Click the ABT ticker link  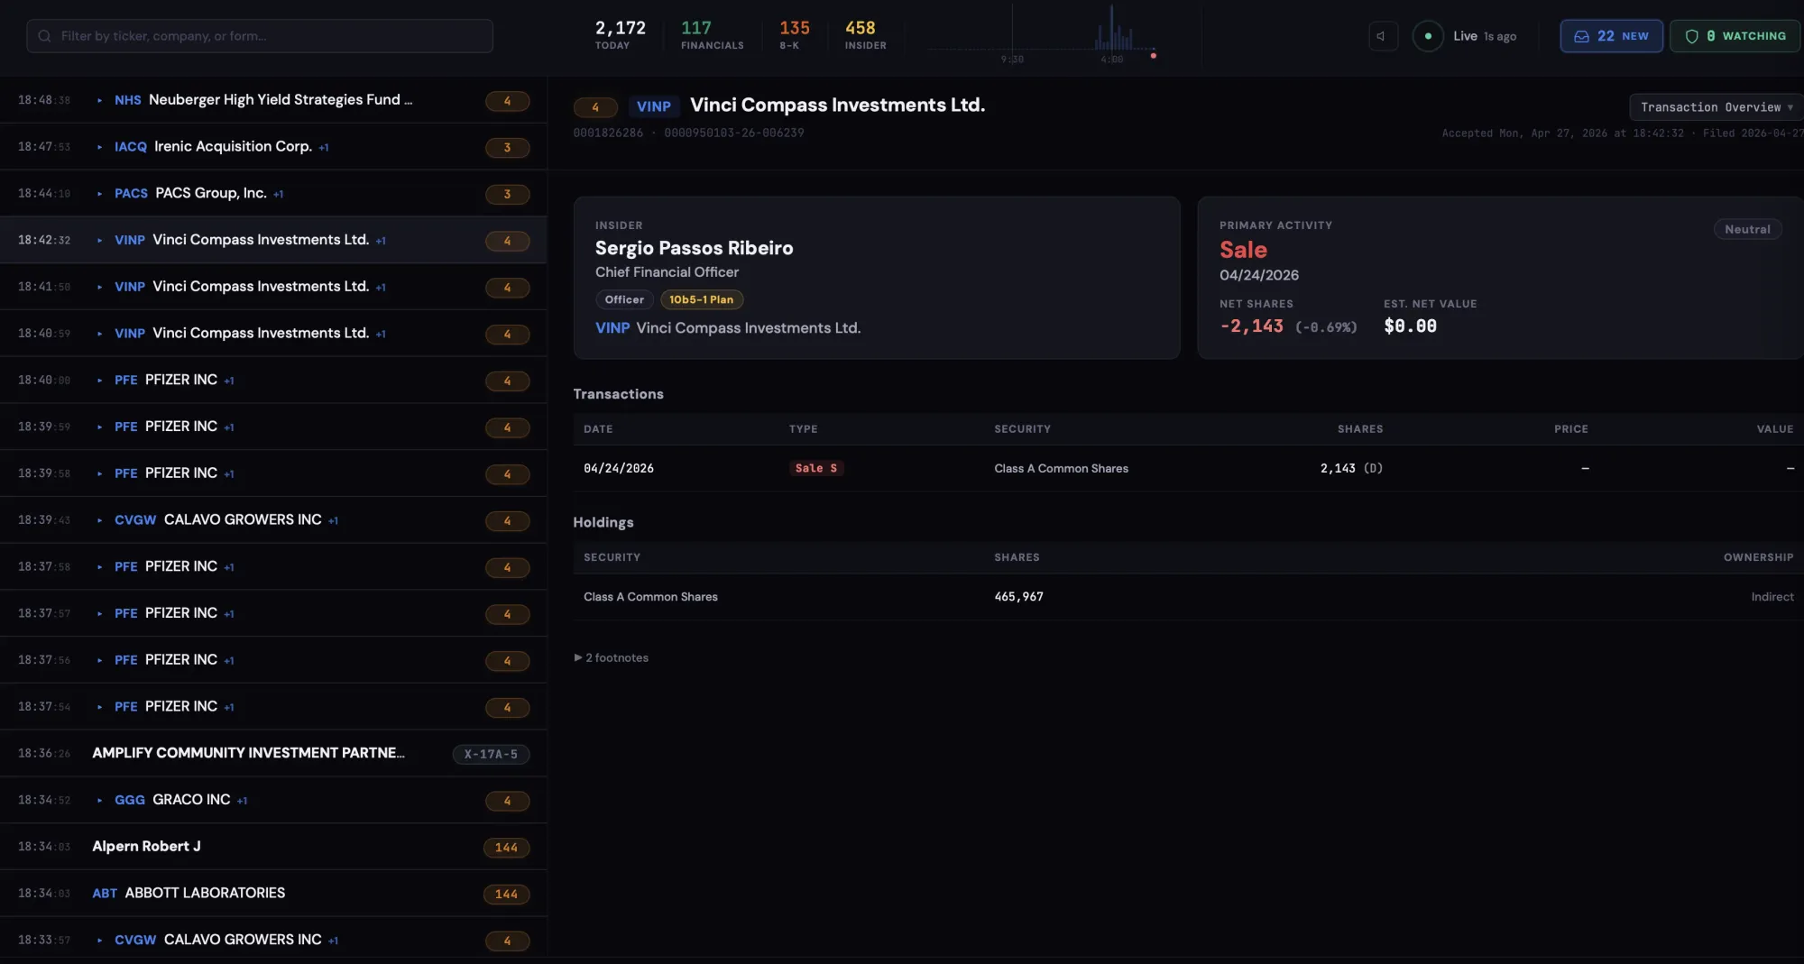(x=105, y=894)
